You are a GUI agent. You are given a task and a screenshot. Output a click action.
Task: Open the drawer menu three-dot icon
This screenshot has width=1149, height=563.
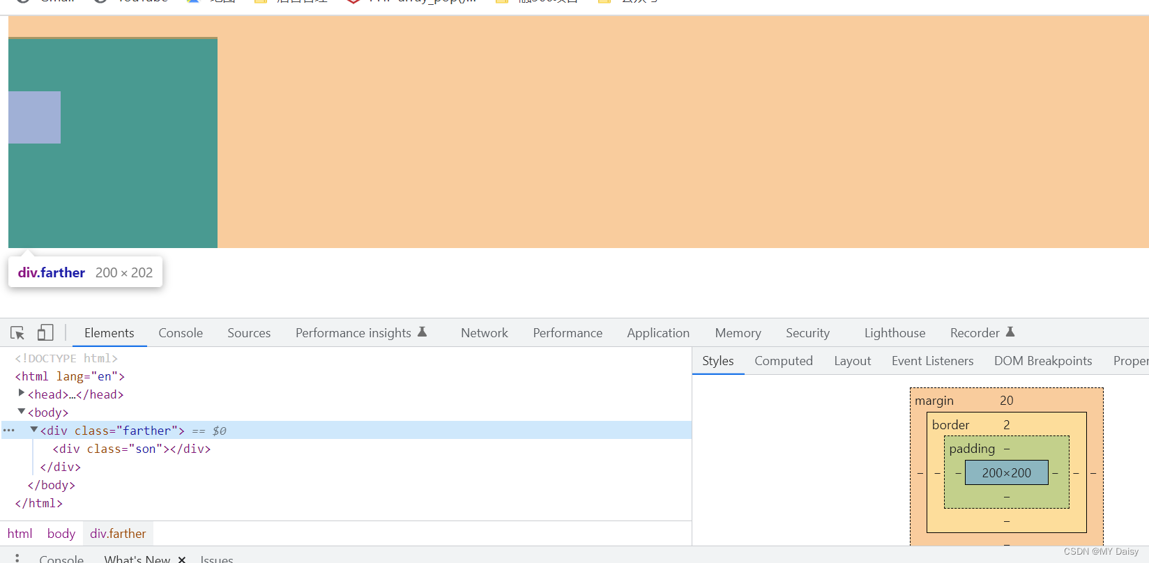(17, 558)
